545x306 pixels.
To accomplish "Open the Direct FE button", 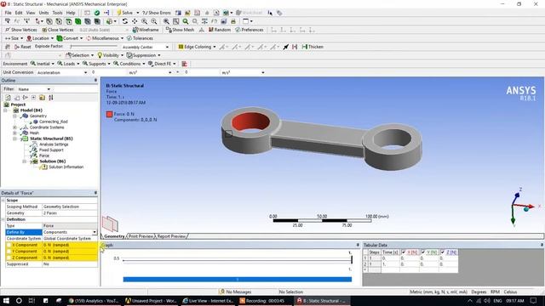I will (x=162, y=64).
